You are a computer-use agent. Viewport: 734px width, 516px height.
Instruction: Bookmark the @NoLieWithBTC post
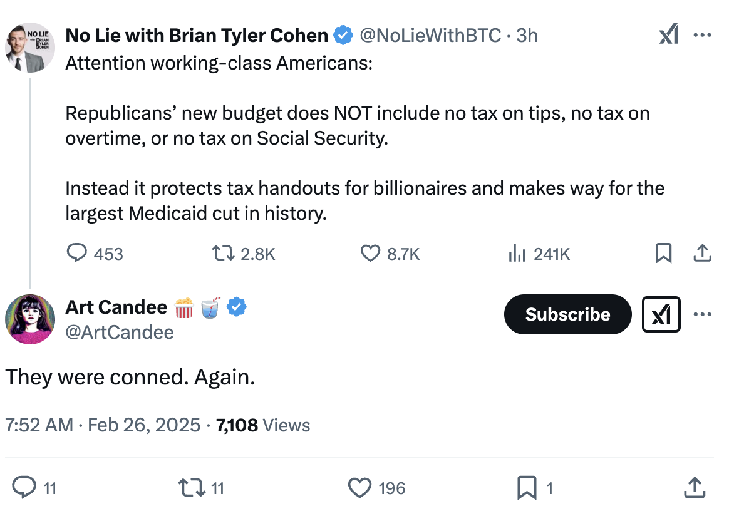[663, 253]
